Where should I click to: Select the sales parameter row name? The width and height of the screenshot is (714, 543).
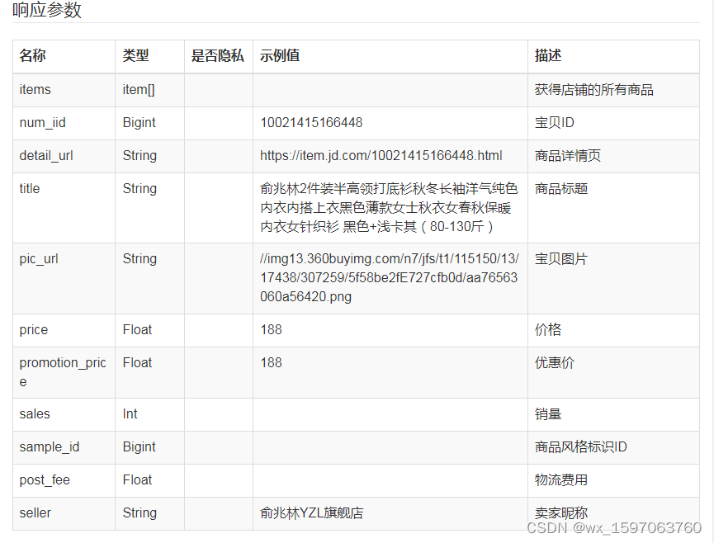pos(35,413)
